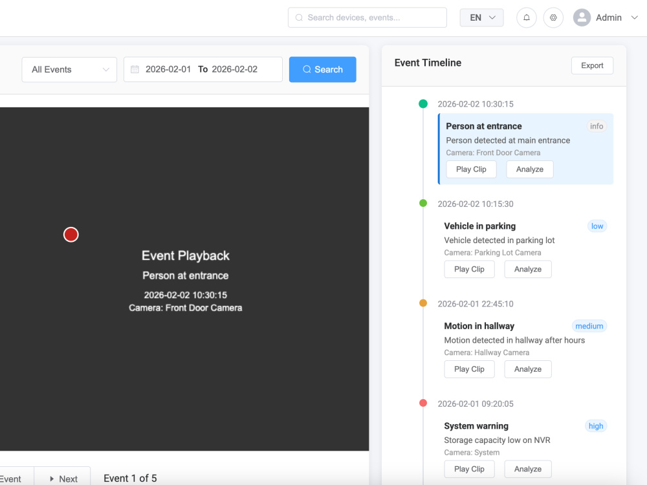Click the calendar icon in the date range
Screen dimensions: 647x485
[135, 69]
